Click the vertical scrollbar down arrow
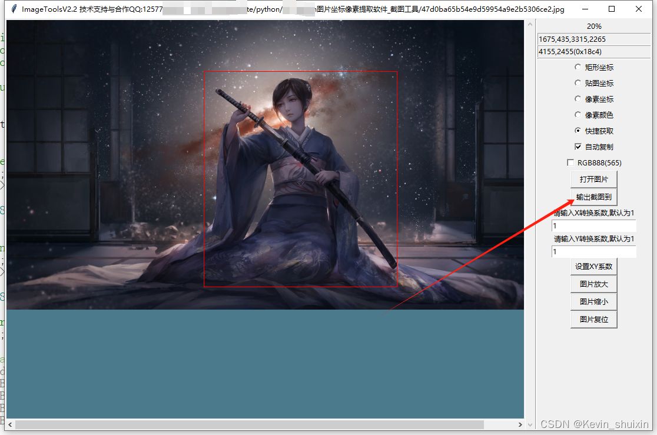Viewport: 657px width, 435px height. (x=530, y=424)
